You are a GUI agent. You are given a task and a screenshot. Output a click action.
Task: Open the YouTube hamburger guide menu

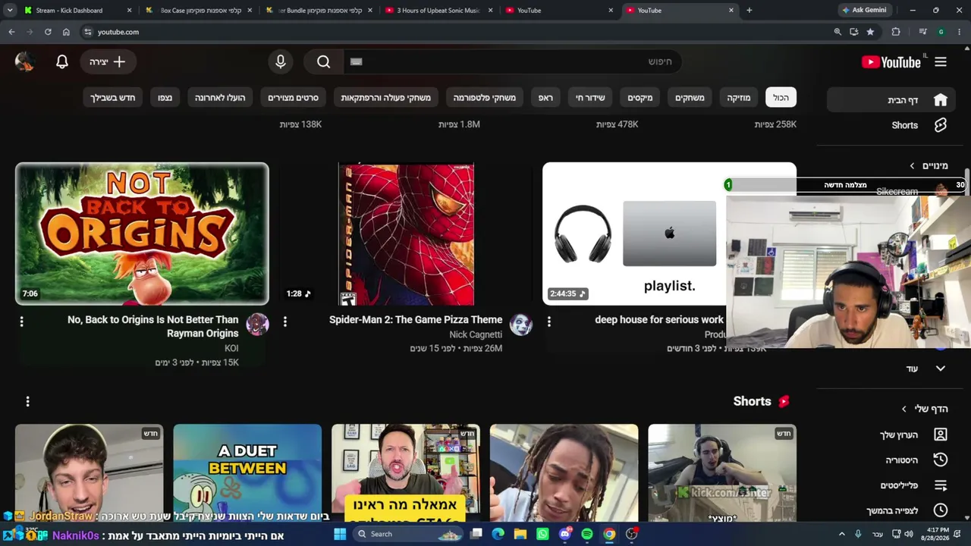[941, 62]
